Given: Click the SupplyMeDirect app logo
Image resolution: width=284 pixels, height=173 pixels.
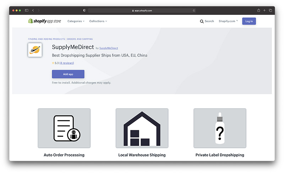Looking at the screenshot, I should (x=35, y=50).
